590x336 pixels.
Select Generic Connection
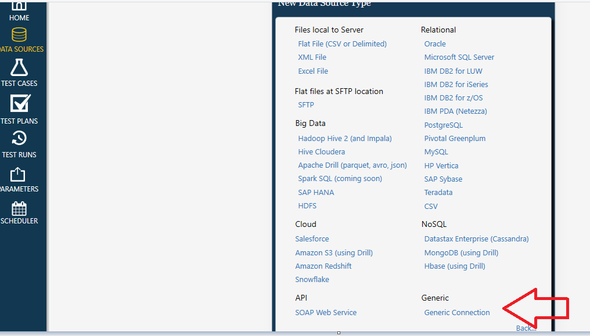(457, 313)
